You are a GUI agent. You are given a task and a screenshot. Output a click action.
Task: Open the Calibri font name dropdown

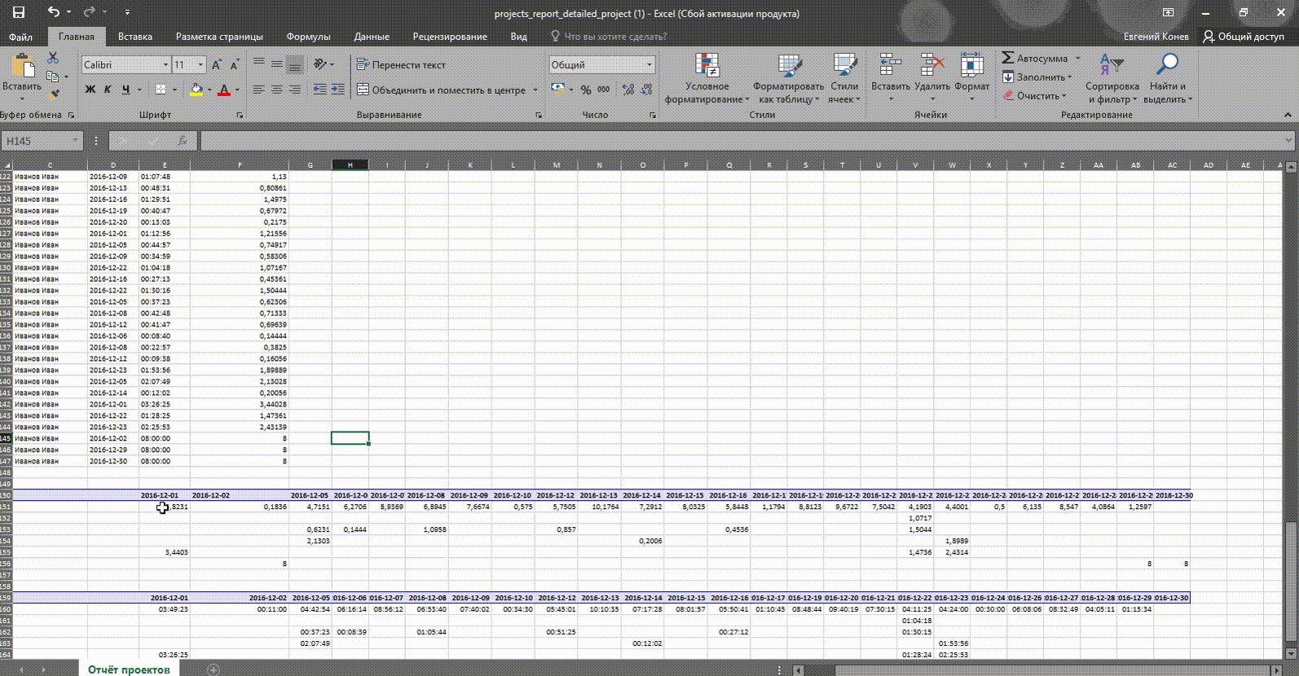click(x=165, y=65)
